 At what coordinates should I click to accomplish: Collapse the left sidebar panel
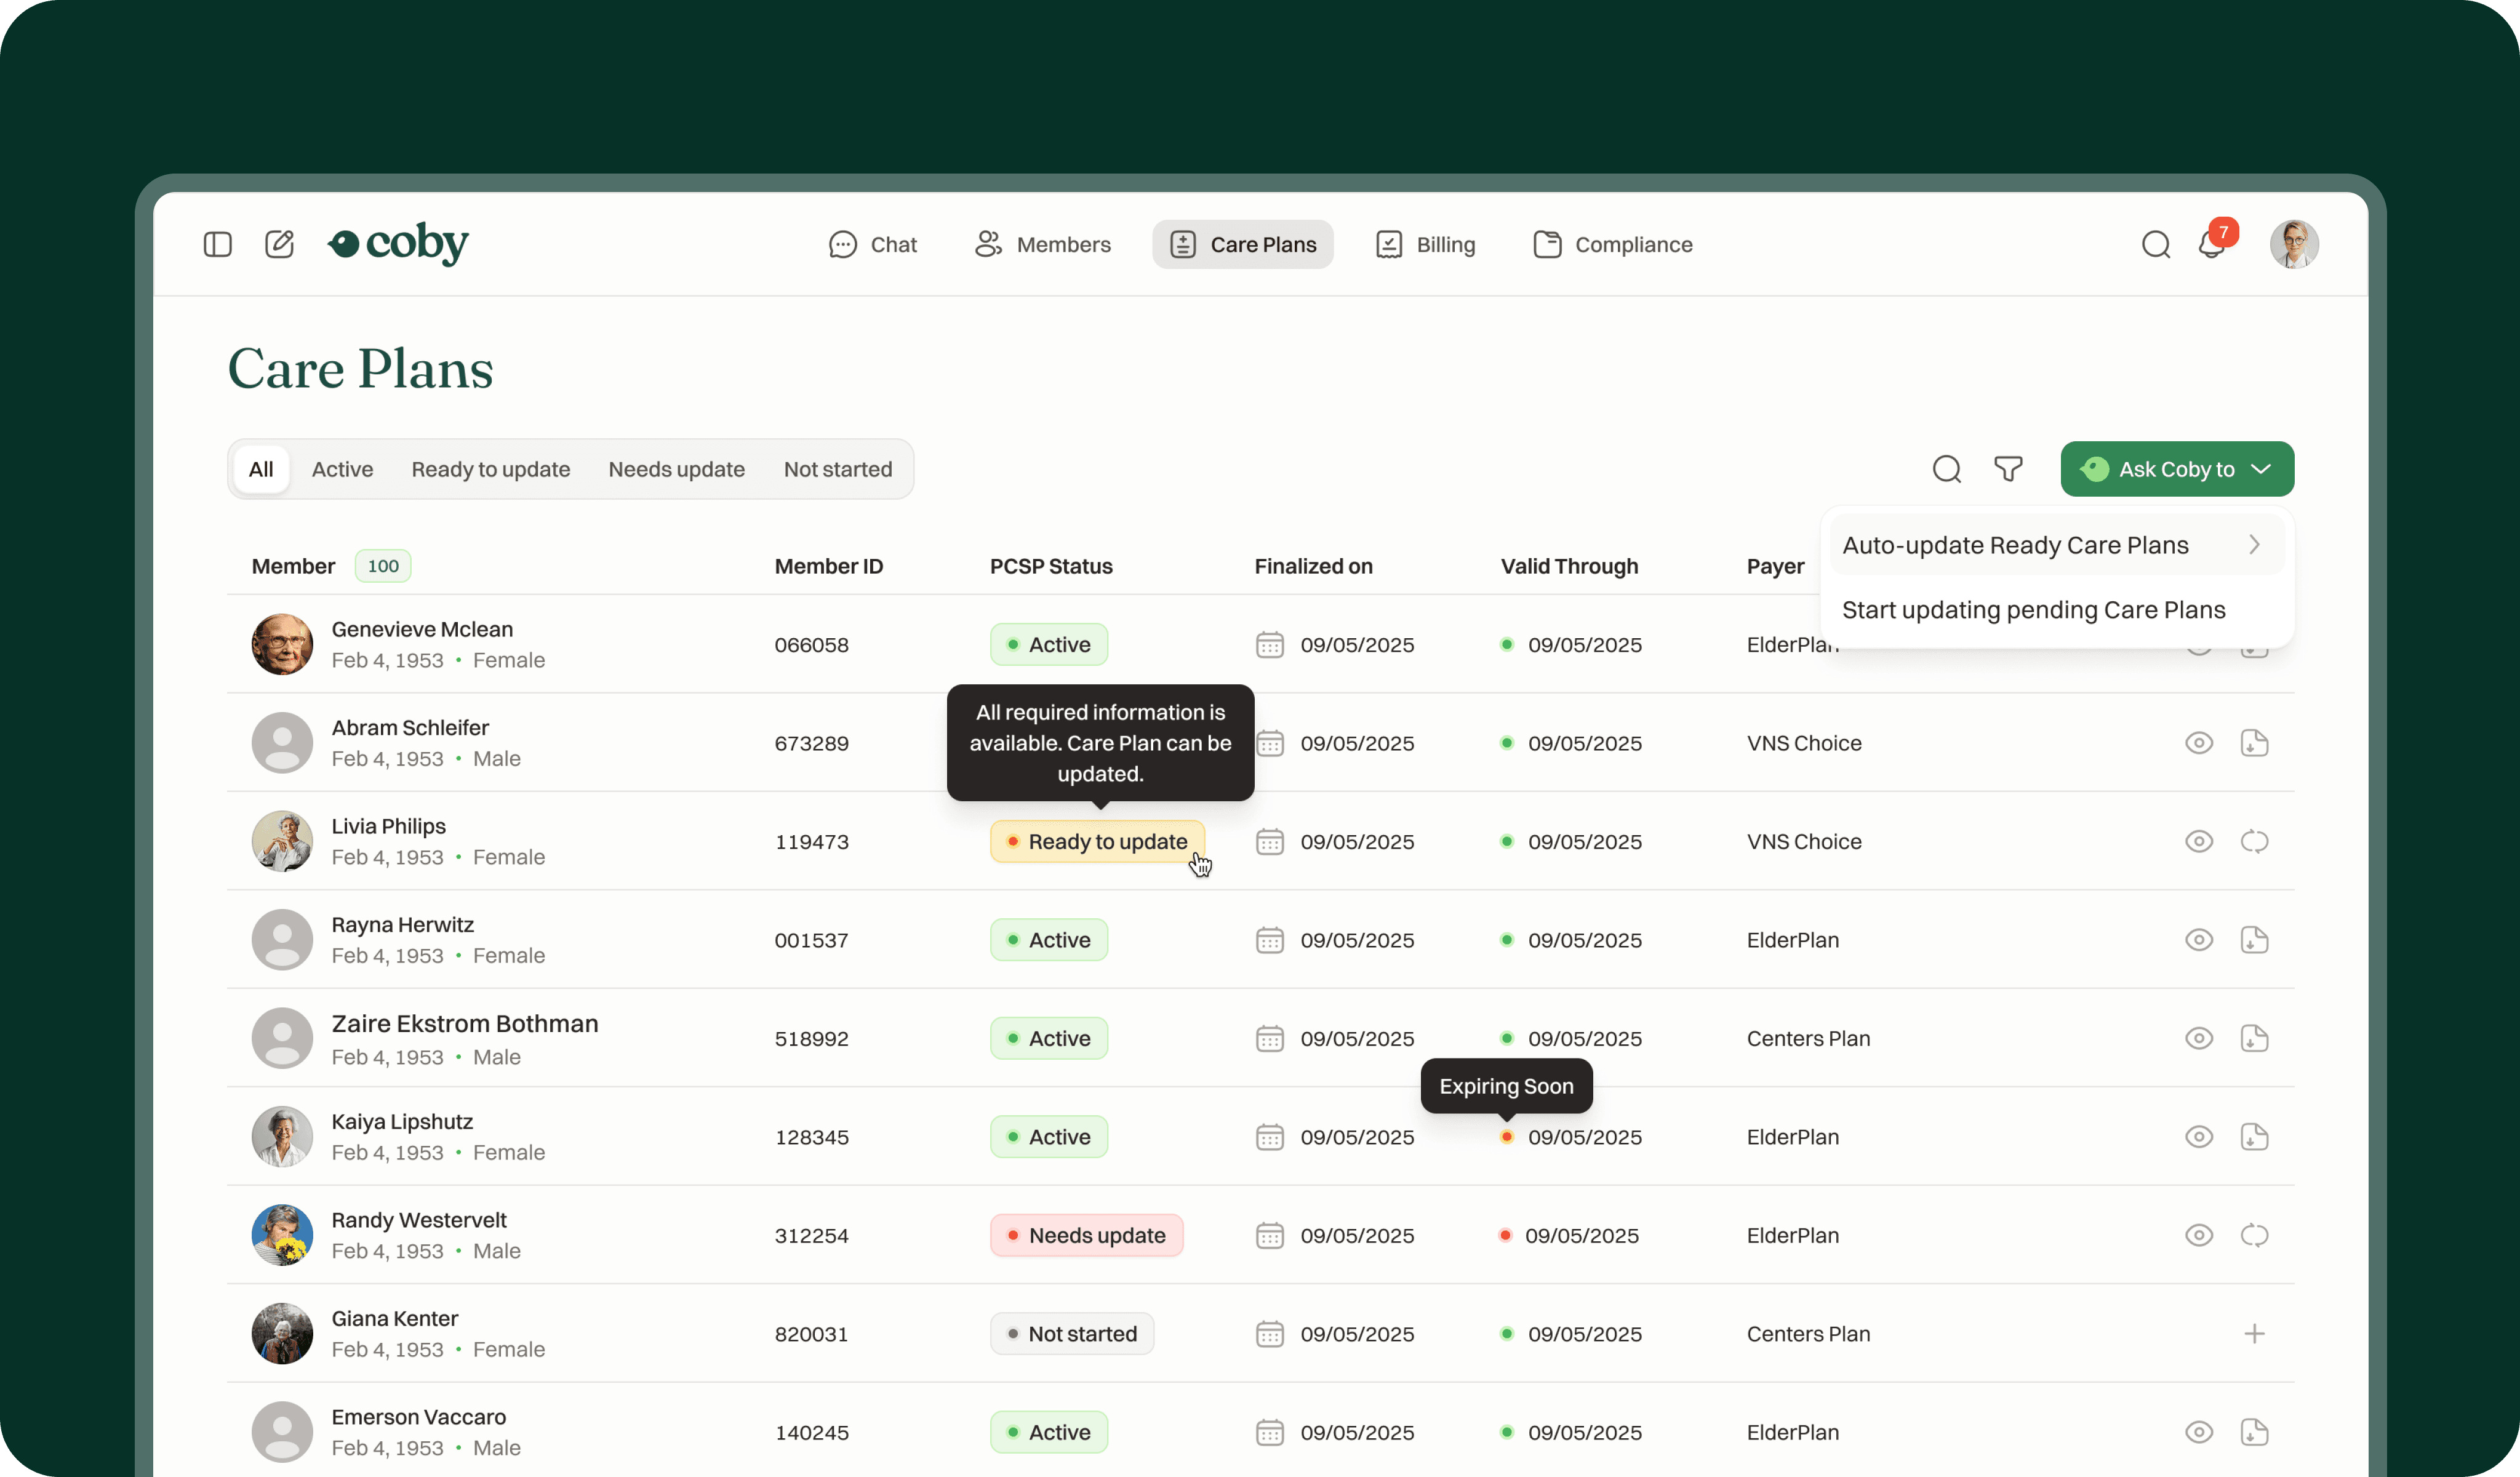(x=218, y=244)
